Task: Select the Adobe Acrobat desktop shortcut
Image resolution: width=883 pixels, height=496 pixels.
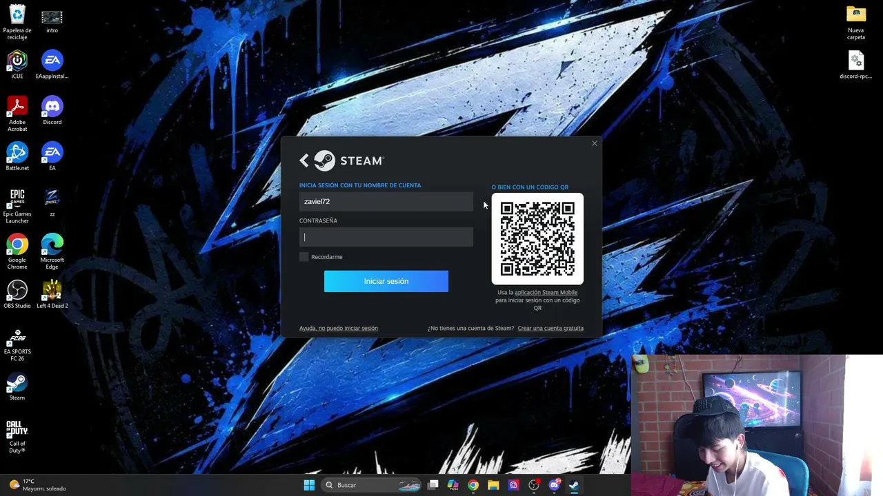Action: [x=17, y=114]
